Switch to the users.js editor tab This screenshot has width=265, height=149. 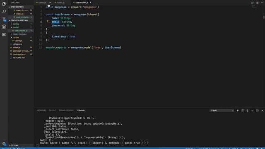pos(42,3)
